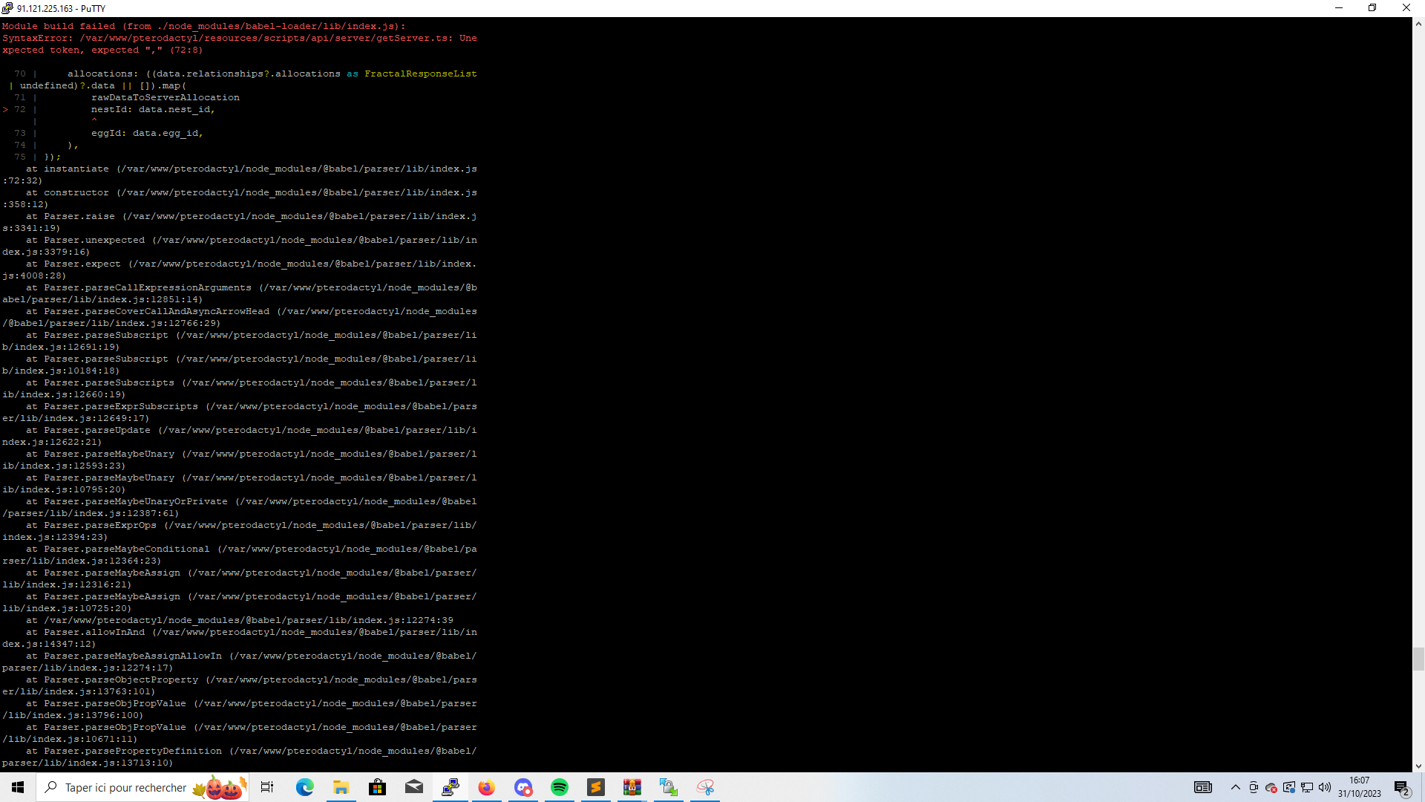The height and width of the screenshot is (802, 1425).
Task: Click the 'FractalResponseList' type name
Action: (x=420, y=74)
